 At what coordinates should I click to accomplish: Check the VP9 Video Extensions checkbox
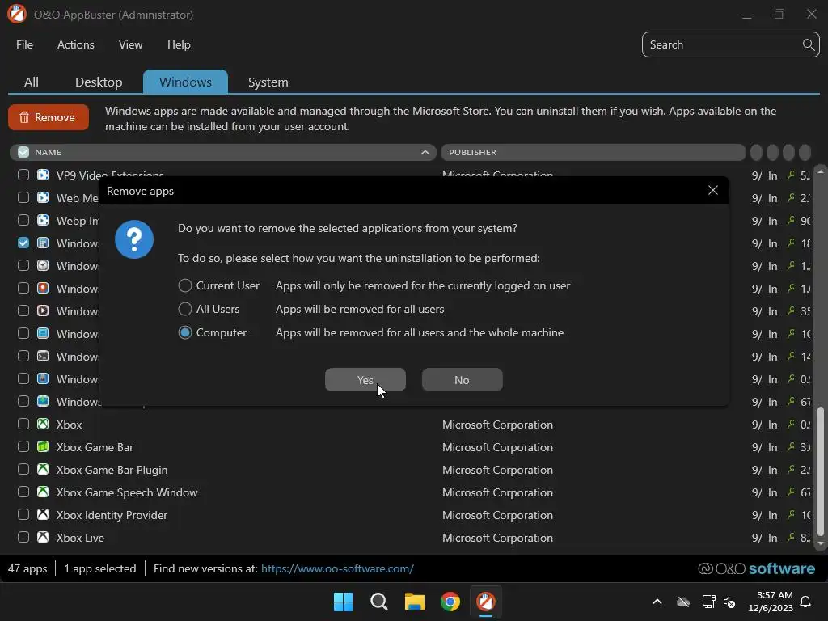(23, 175)
